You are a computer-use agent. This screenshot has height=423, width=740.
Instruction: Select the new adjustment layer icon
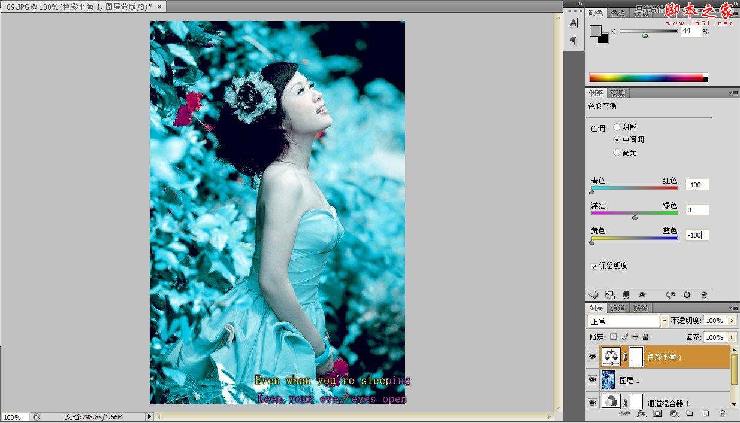pos(674,414)
